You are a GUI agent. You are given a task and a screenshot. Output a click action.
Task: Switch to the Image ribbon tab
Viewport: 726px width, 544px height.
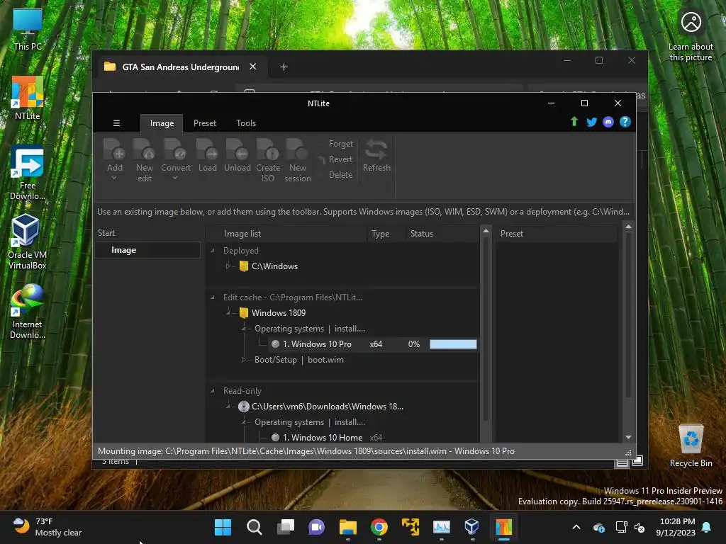coord(162,123)
